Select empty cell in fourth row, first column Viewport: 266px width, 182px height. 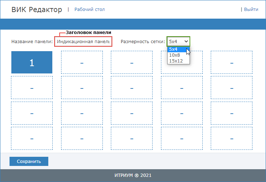click(x=32, y=138)
